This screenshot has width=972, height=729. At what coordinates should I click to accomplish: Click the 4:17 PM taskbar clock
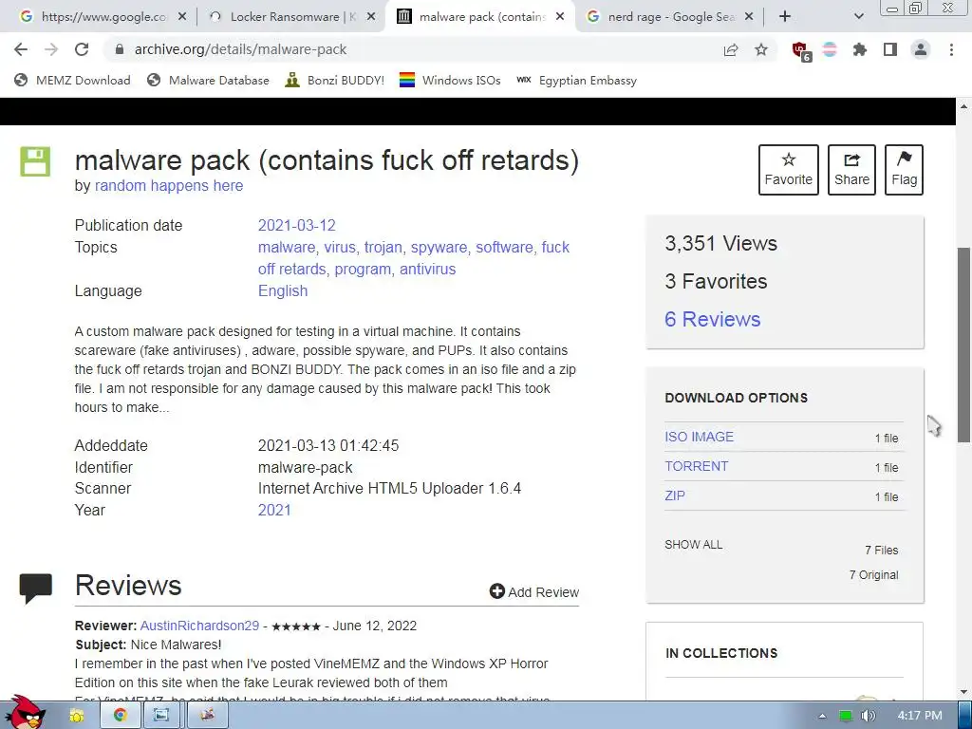tap(919, 716)
